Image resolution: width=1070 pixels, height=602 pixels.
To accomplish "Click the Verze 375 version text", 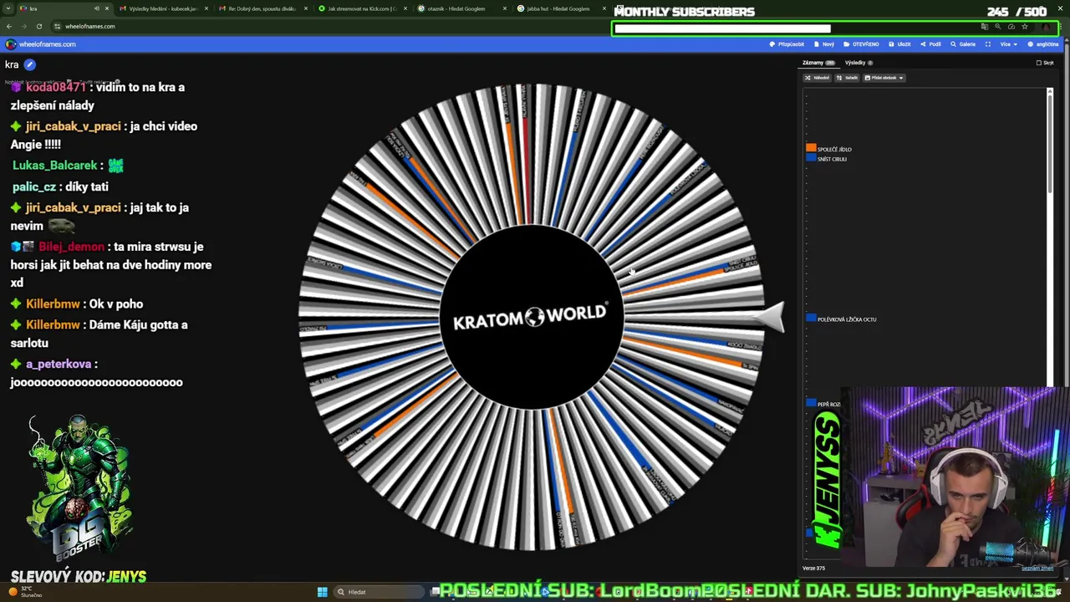I will [x=813, y=568].
